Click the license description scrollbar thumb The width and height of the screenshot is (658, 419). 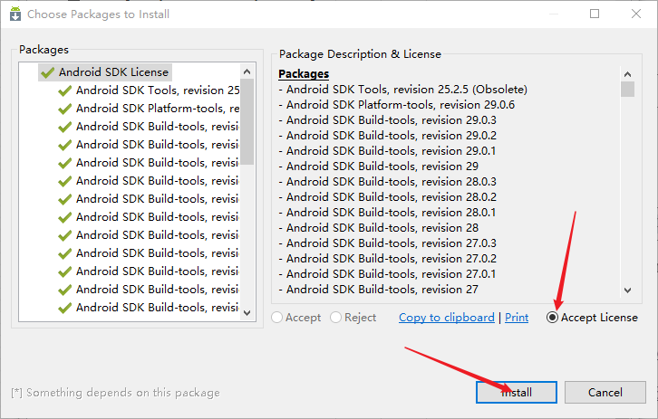[x=627, y=90]
